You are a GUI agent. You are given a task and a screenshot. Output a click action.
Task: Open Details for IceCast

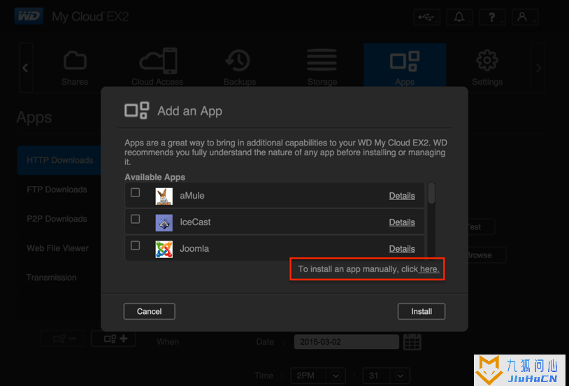[402, 222]
